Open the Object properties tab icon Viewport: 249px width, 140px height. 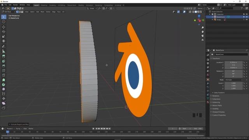point(208,79)
